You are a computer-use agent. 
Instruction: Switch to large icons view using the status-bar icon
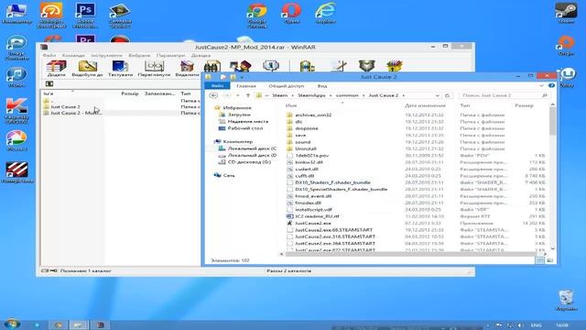tap(549, 260)
